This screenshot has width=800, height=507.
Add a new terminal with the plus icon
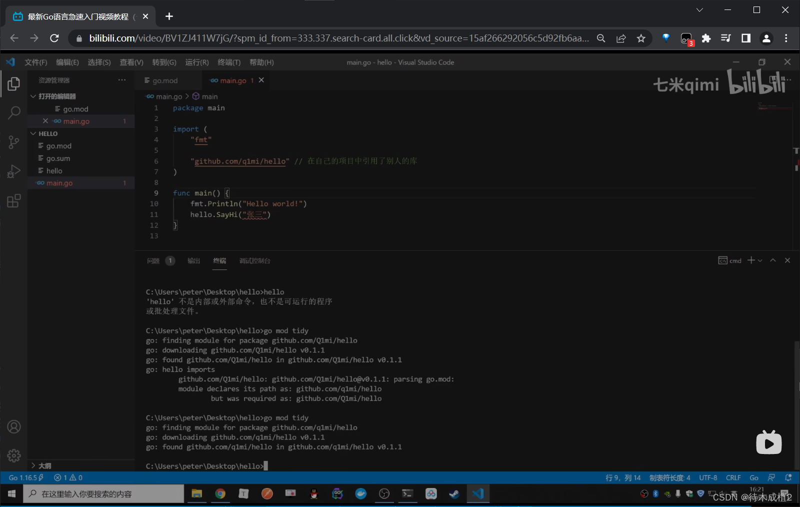pos(751,260)
